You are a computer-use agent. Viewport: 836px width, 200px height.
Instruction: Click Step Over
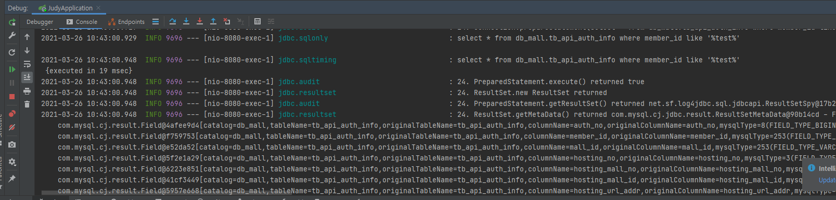[173, 21]
